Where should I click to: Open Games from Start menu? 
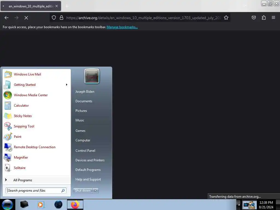[80, 131]
